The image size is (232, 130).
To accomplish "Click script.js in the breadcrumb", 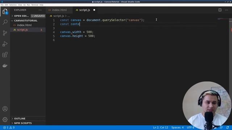I will click(59, 16).
